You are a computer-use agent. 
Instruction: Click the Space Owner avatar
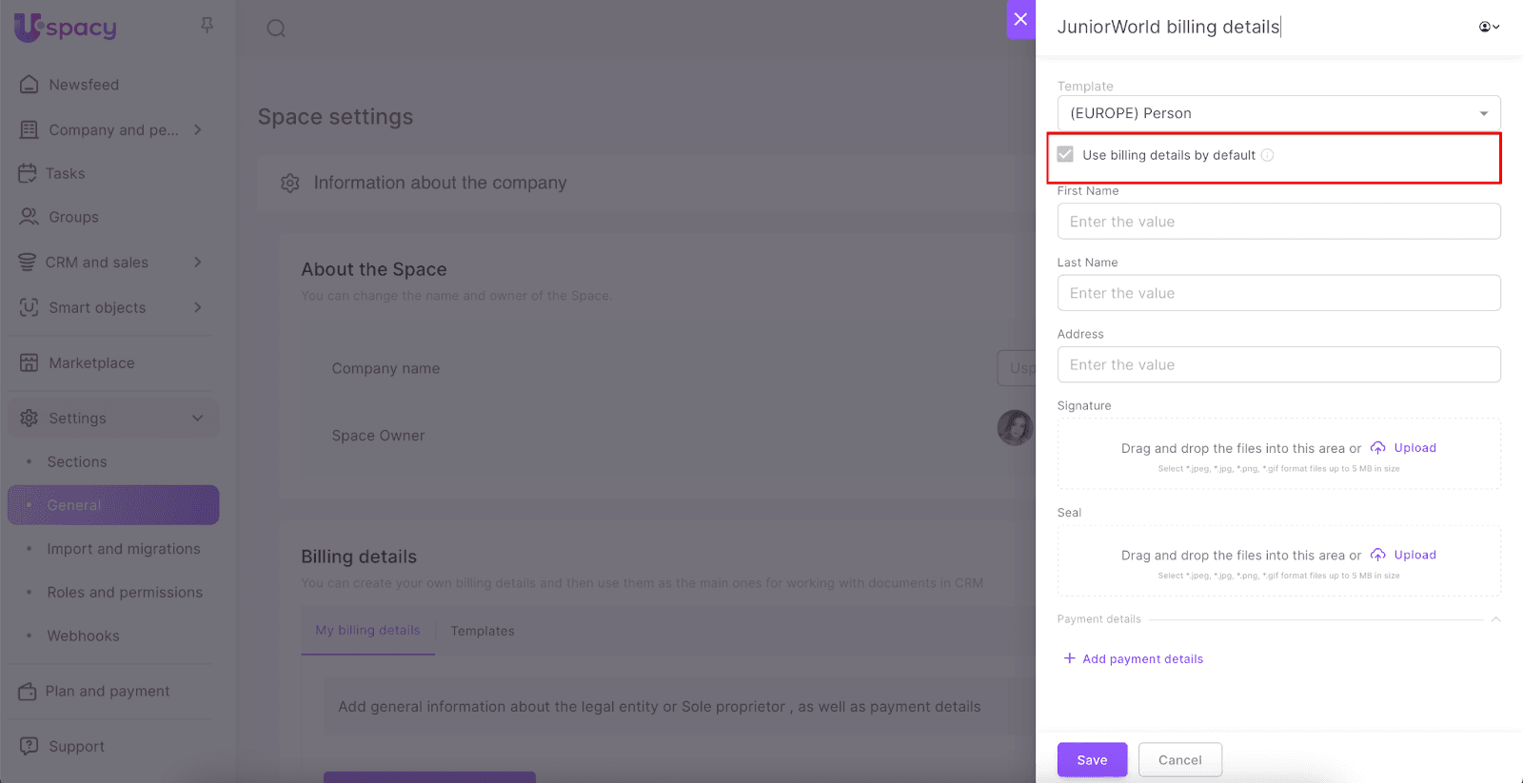click(x=1015, y=428)
